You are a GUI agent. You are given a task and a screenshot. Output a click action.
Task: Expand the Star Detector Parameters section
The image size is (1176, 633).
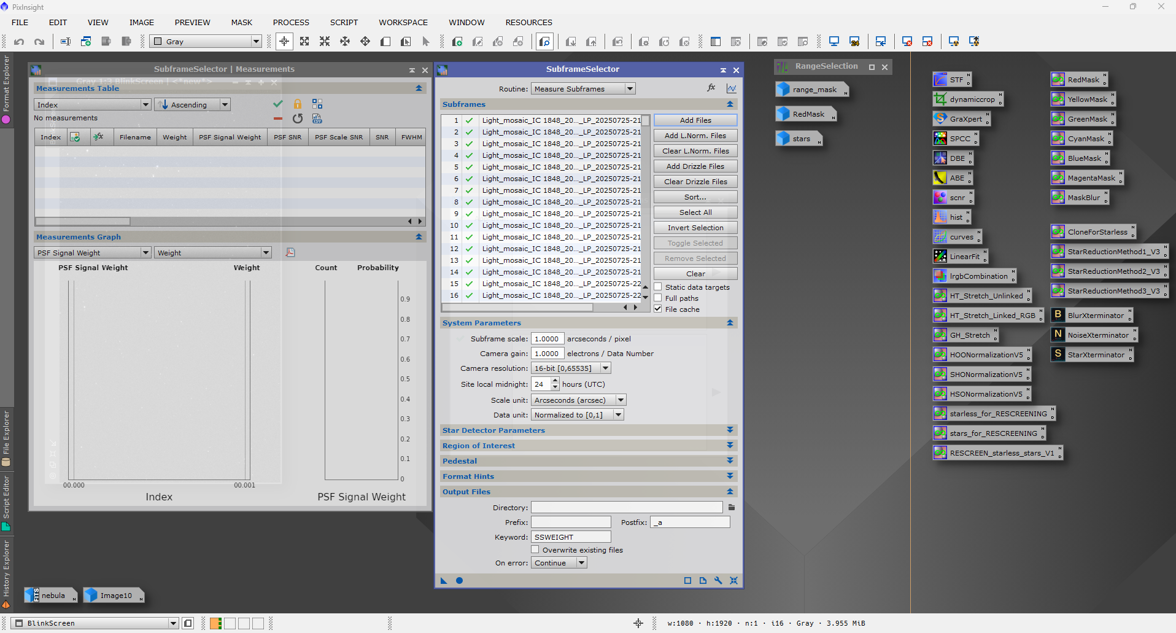pyautogui.click(x=730, y=430)
